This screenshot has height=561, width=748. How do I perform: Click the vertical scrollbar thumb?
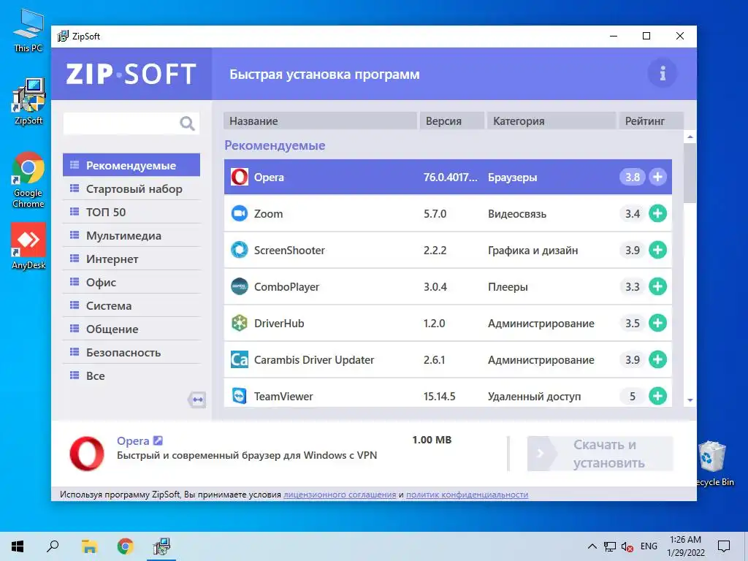690,173
